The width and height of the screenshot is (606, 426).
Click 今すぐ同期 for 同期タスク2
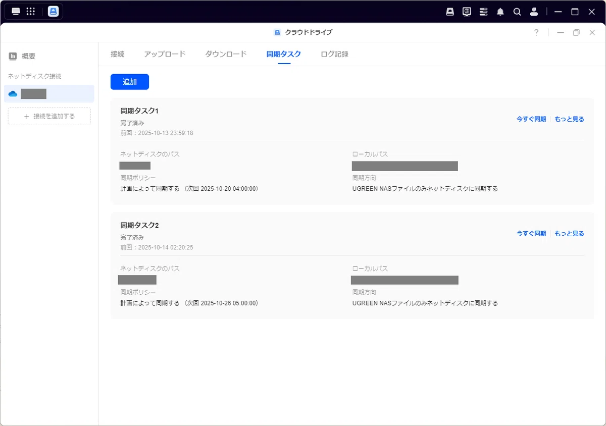531,234
